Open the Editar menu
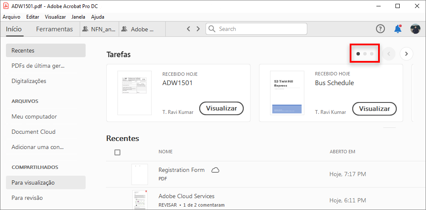Image resolution: width=426 pixels, height=210 pixels. coord(33,17)
